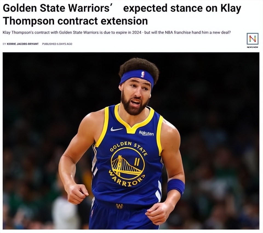
Task: Click the News Now label under logo
Action: coord(252,47)
